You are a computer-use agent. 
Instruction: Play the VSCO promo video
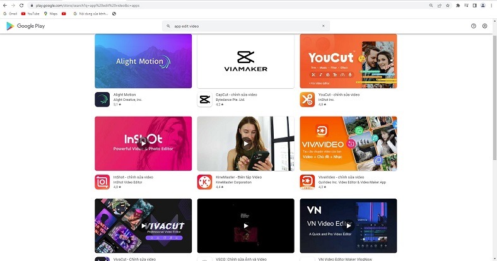click(245, 226)
